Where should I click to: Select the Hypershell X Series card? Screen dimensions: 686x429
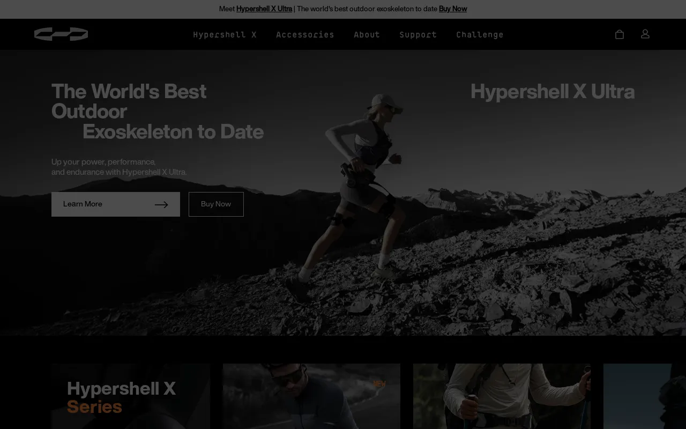pyautogui.click(x=130, y=397)
